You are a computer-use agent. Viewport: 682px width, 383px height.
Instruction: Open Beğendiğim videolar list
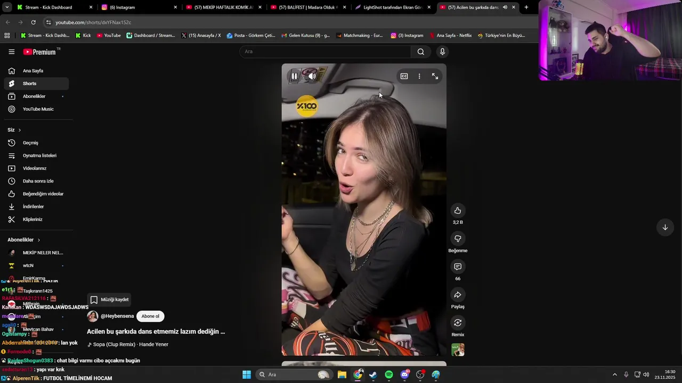click(36, 194)
